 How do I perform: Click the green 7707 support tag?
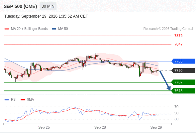tap(183, 82)
